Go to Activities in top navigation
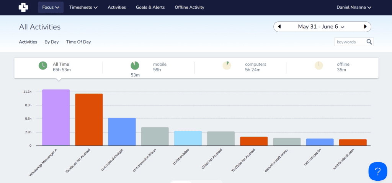This screenshot has height=183, width=392. pos(117,7)
